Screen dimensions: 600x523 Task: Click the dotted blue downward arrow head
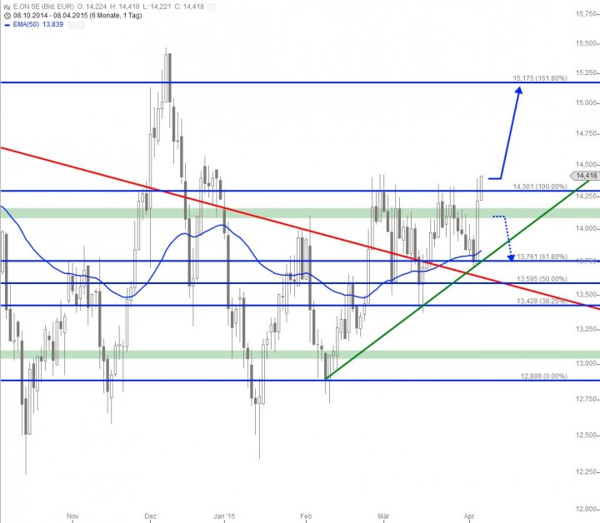(510, 257)
